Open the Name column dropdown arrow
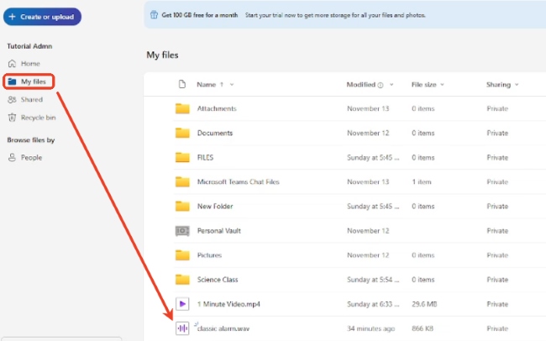 tap(232, 85)
